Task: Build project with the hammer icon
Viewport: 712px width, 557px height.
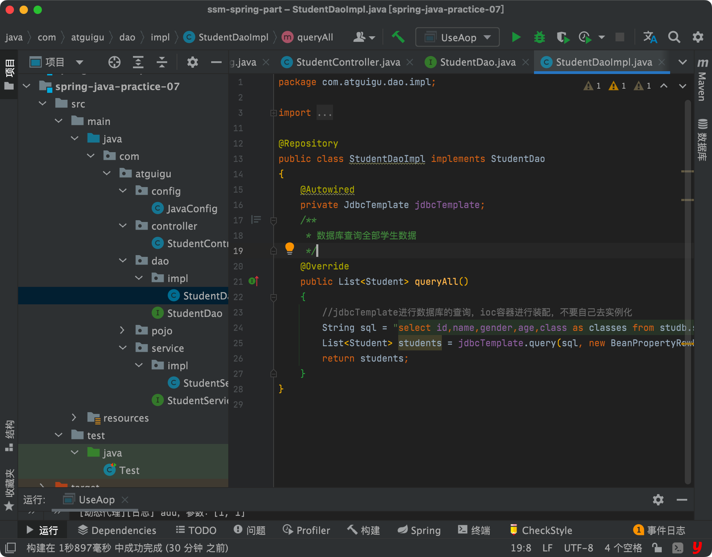Action: [x=398, y=37]
